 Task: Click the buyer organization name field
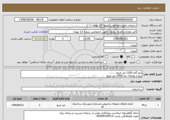click(x=87, y=25)
